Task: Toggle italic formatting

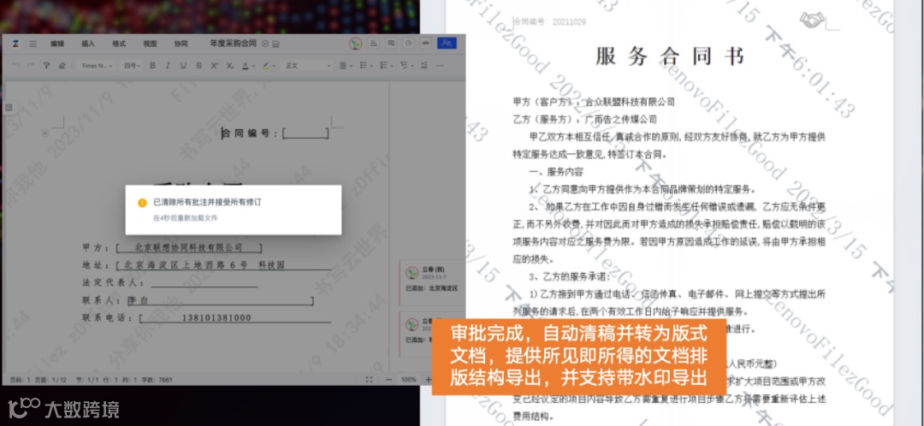Action: pos(168,65)
